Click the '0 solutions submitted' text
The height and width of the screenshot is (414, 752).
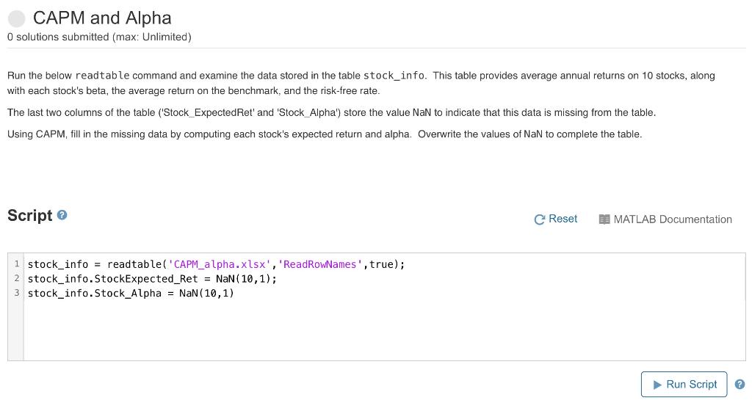[99, 37]
